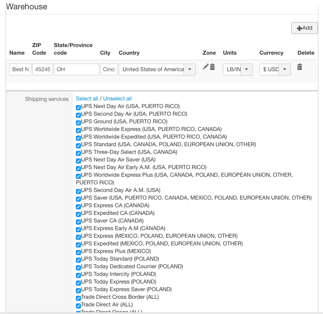The height and width of the screenshot is (314, 323).
Task: Toggle UPS Three-Day Select checkbox
Action: [78, 153]
